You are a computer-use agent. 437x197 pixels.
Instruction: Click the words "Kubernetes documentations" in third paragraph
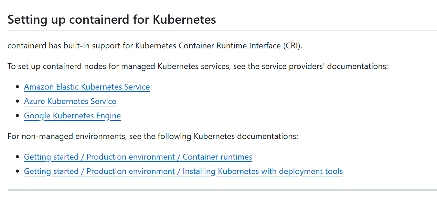click(x=246, y=136)
